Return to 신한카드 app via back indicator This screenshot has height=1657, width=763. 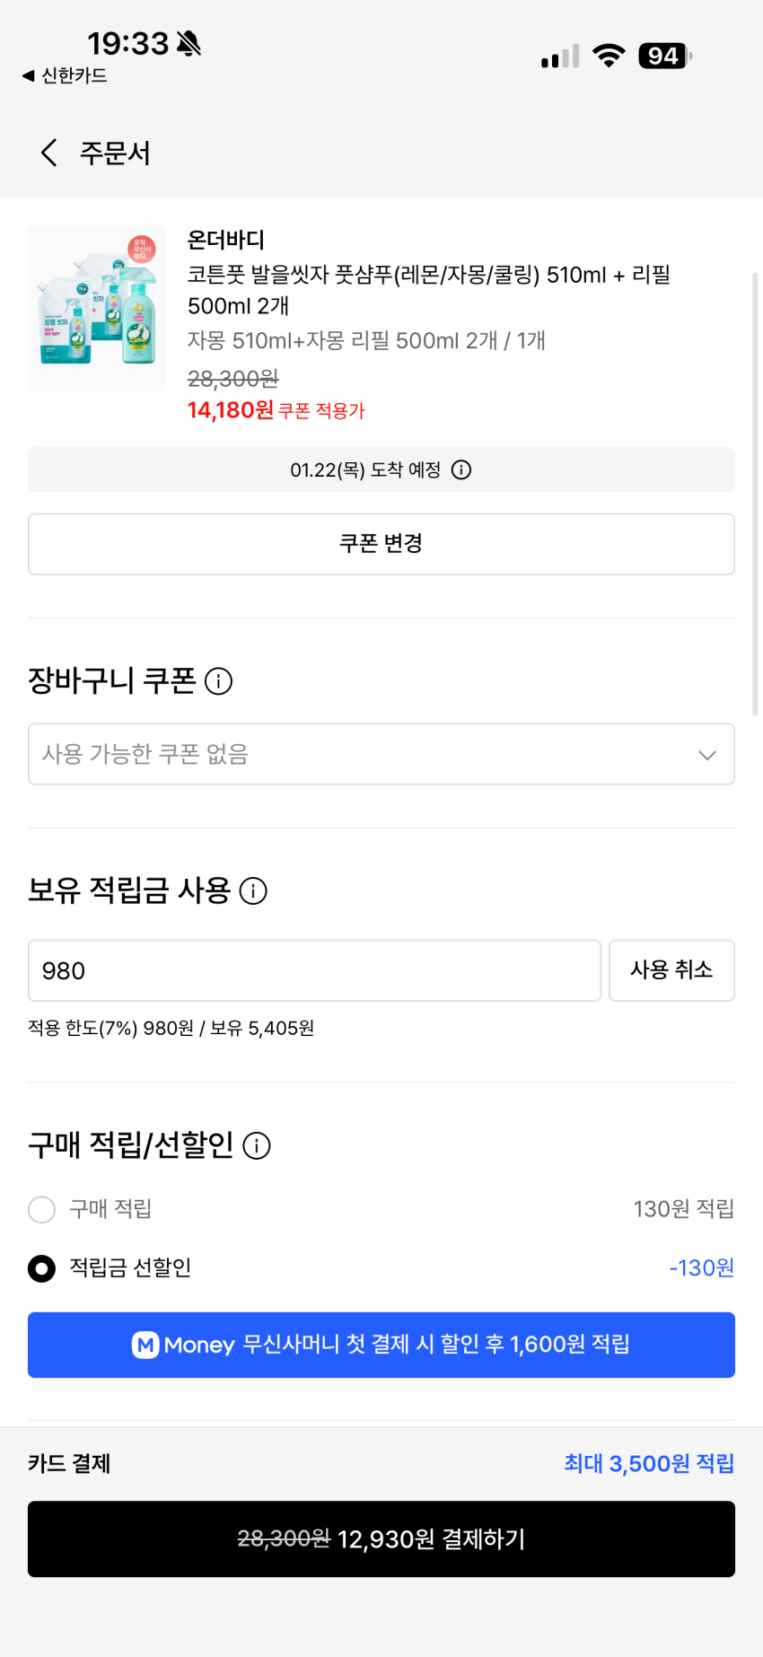tap(65, 76)
